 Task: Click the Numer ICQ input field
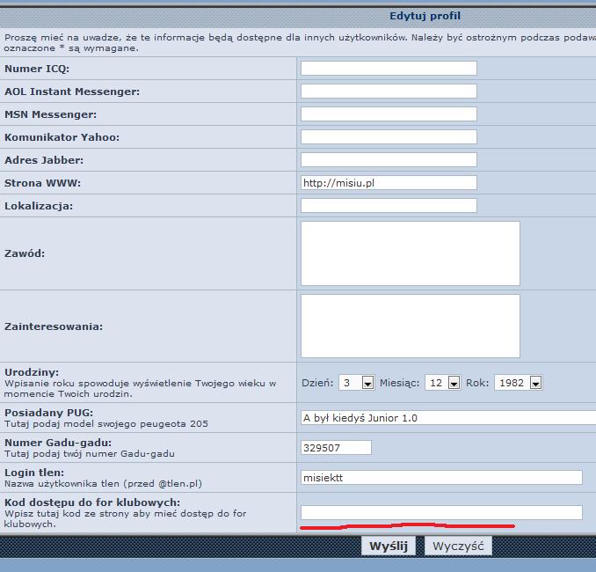(389, 69)
